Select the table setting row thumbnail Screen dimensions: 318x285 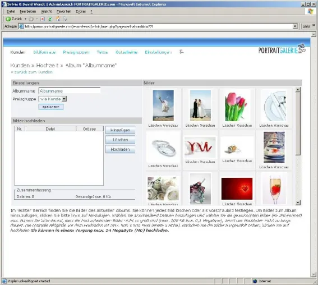274,147
